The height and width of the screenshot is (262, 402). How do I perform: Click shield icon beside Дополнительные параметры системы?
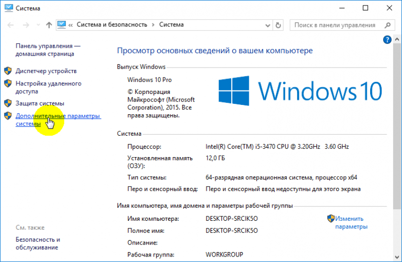click(8, 116)
